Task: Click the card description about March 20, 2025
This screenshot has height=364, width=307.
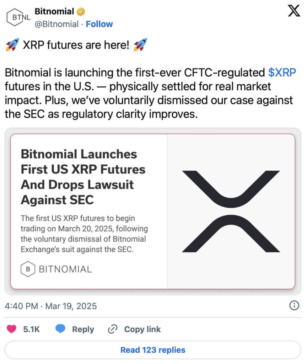Action: pyautogui.click(x=84, y=234)
